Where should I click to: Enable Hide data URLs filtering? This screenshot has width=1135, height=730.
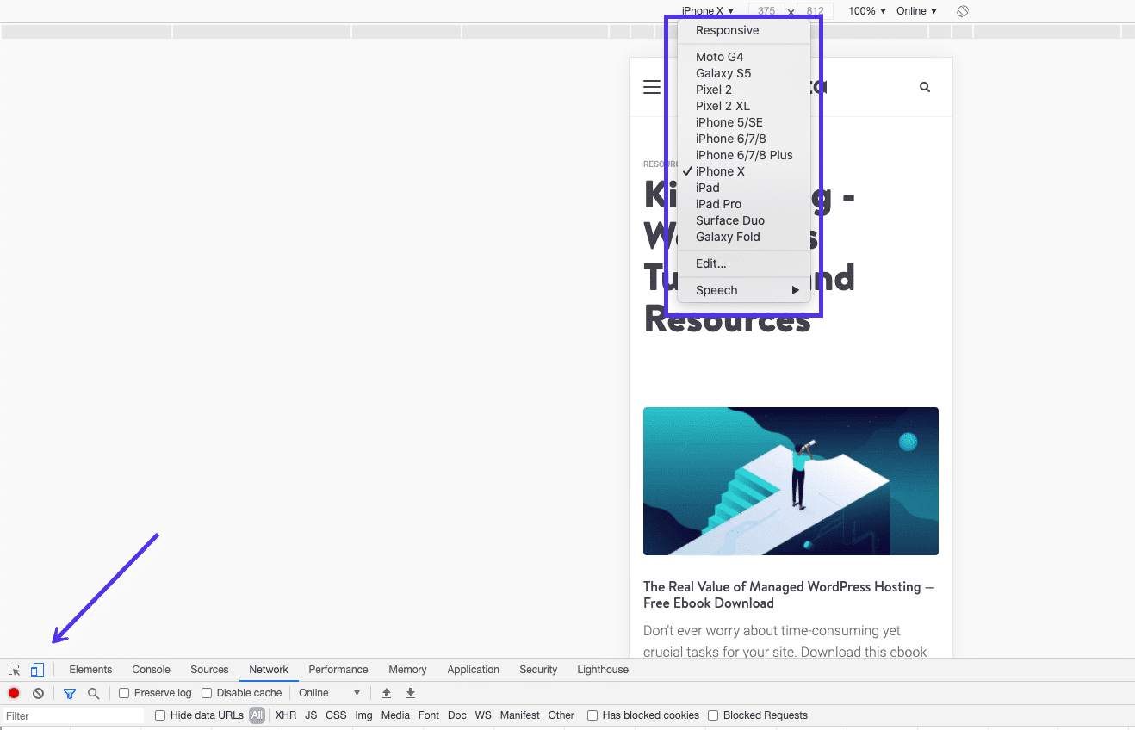159,715
